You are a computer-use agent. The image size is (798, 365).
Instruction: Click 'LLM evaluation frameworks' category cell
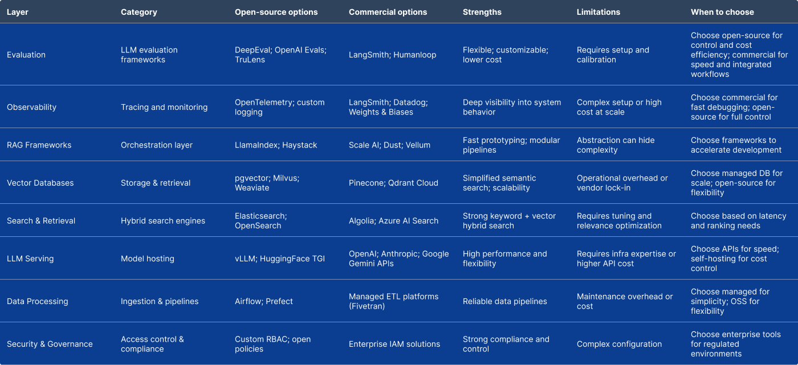click(x=149, y=55)
